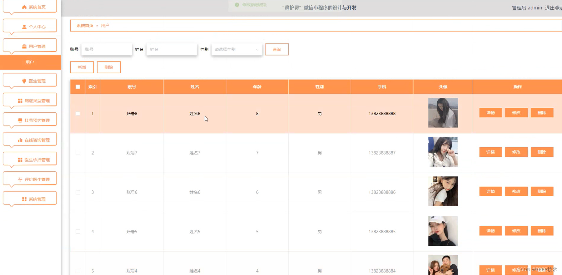Check the checkbox for row 账号6
The image size is (562, 275).
(78, 192)
